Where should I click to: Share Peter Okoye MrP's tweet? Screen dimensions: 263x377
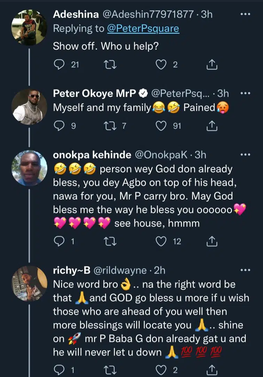(212, 126)
